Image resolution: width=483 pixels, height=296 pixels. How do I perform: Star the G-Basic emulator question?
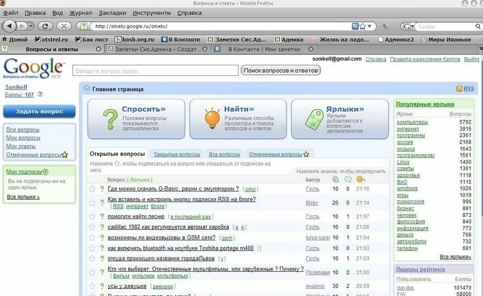point(92,189)
